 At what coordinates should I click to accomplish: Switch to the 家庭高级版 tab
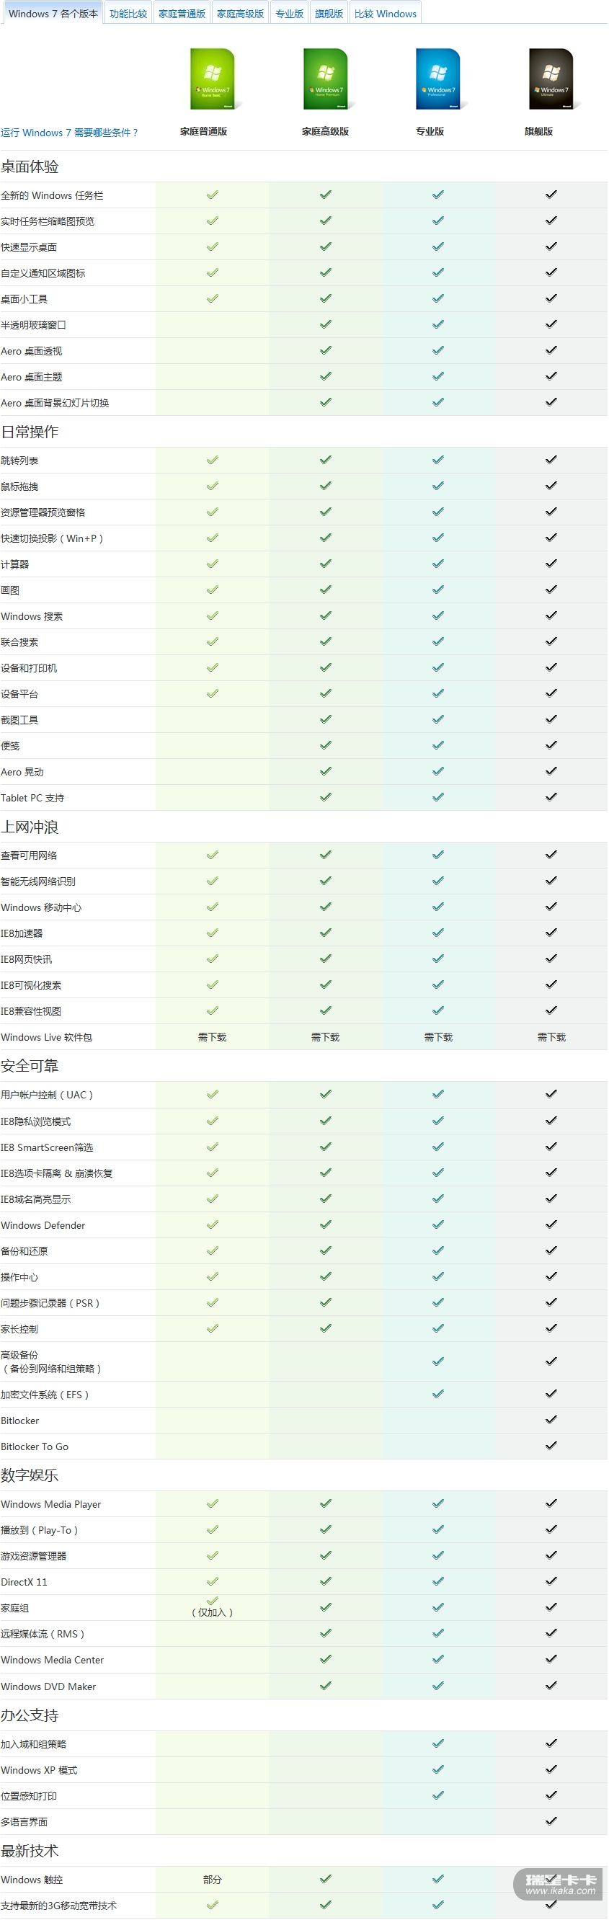point(240,14)
